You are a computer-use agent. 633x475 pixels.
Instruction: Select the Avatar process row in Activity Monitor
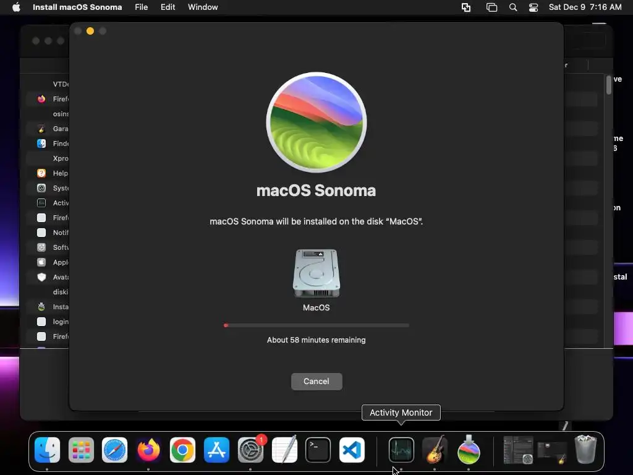point(48,277)
